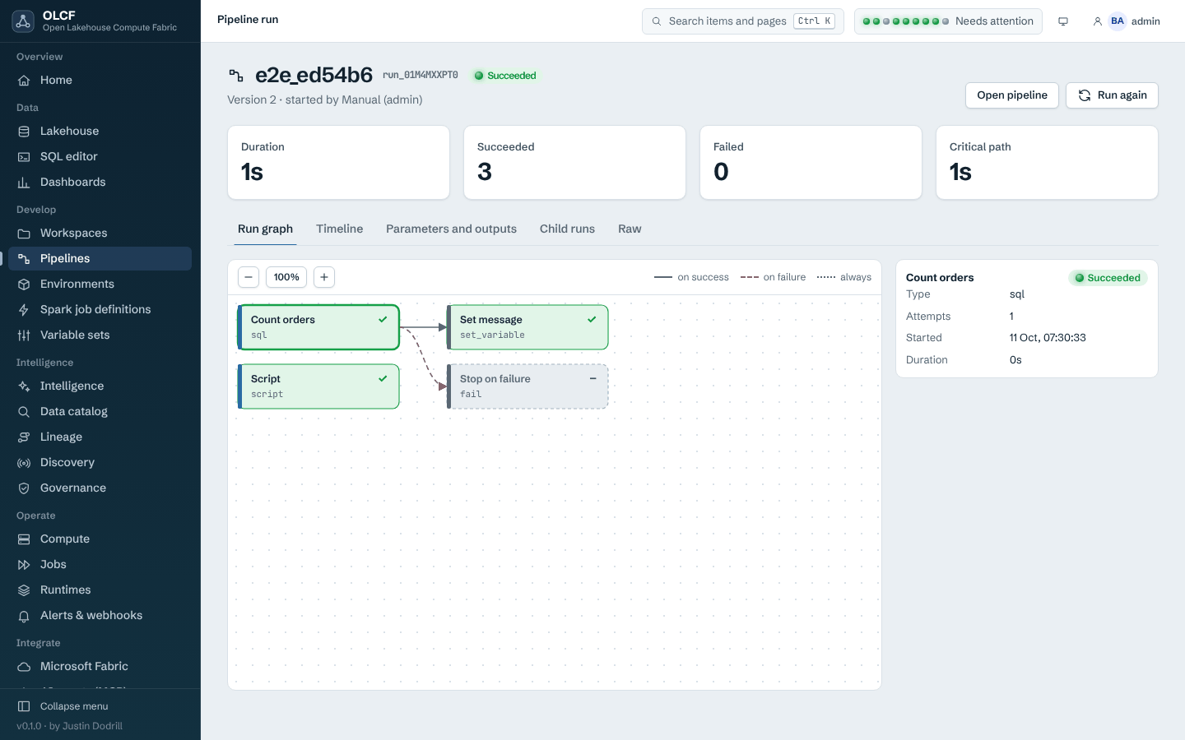Zoom in the run graph with plus
Image resolution: width=1185 pixels, height=740 pixels.
tap(324, 277)
